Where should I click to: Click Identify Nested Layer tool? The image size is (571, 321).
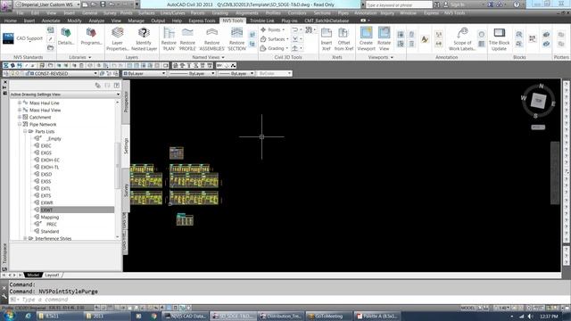coord(144,38)
